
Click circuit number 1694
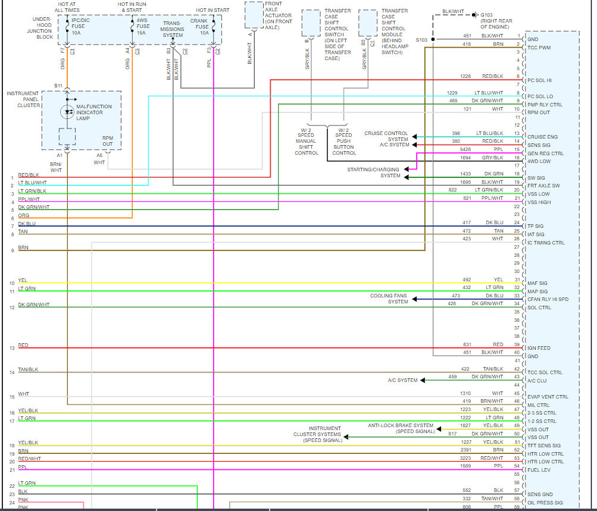point(465,158)
